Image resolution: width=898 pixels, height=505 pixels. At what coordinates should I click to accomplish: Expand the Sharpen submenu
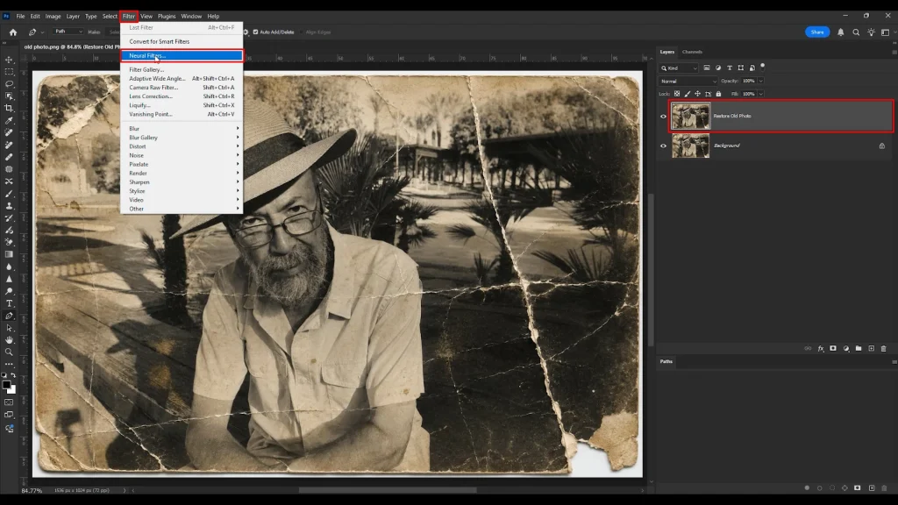click(182, 182)
